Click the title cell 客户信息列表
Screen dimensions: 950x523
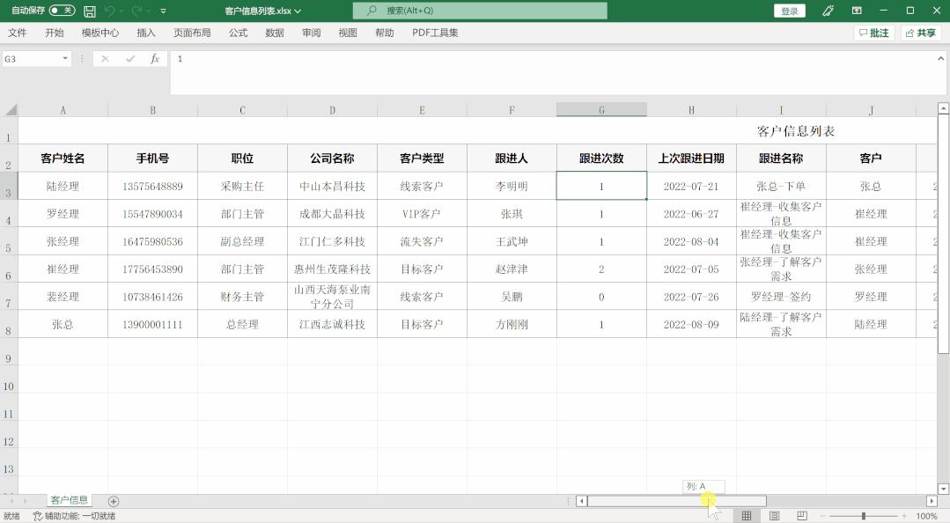pyautogui.click(x=796, y=131)
